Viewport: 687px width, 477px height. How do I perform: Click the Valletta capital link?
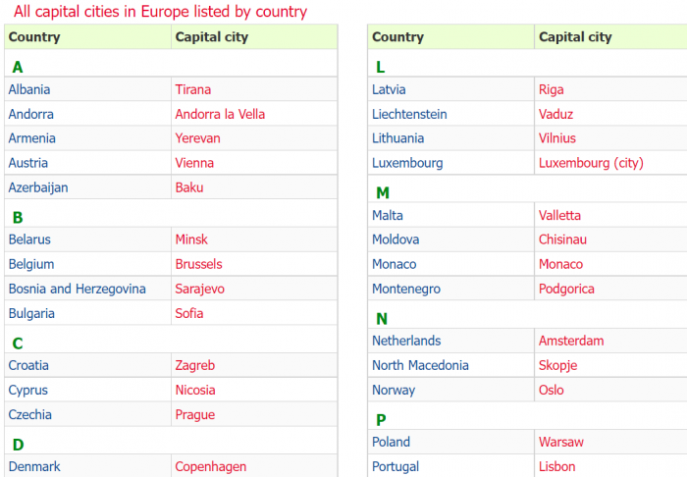(559, 215)
